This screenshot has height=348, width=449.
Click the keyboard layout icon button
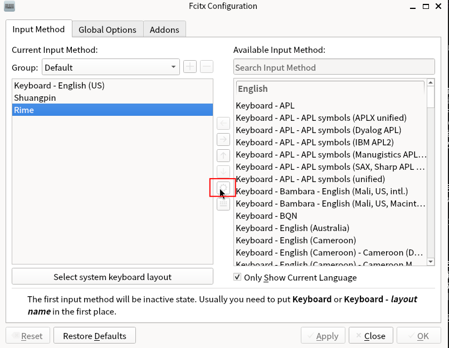click(223, 204)
